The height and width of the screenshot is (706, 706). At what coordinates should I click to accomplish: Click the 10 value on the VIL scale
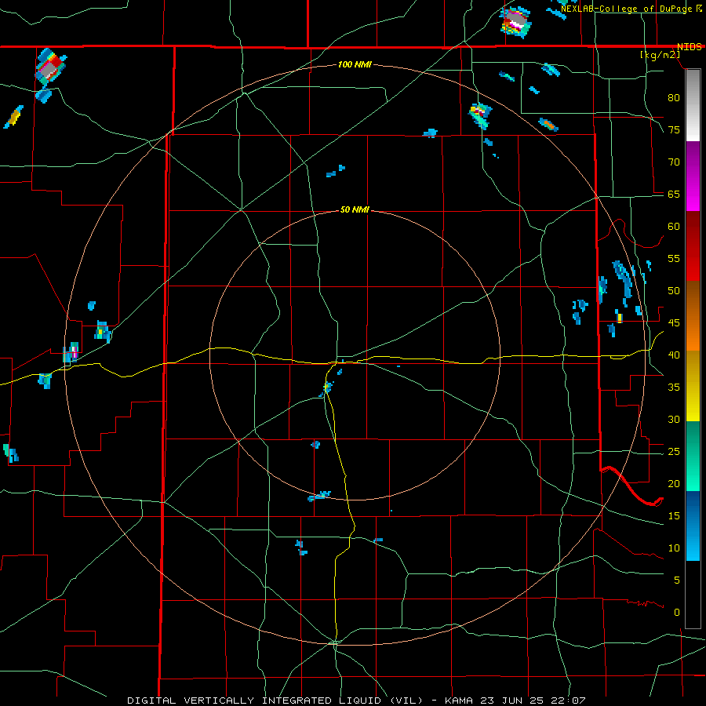tap(674, 548)
